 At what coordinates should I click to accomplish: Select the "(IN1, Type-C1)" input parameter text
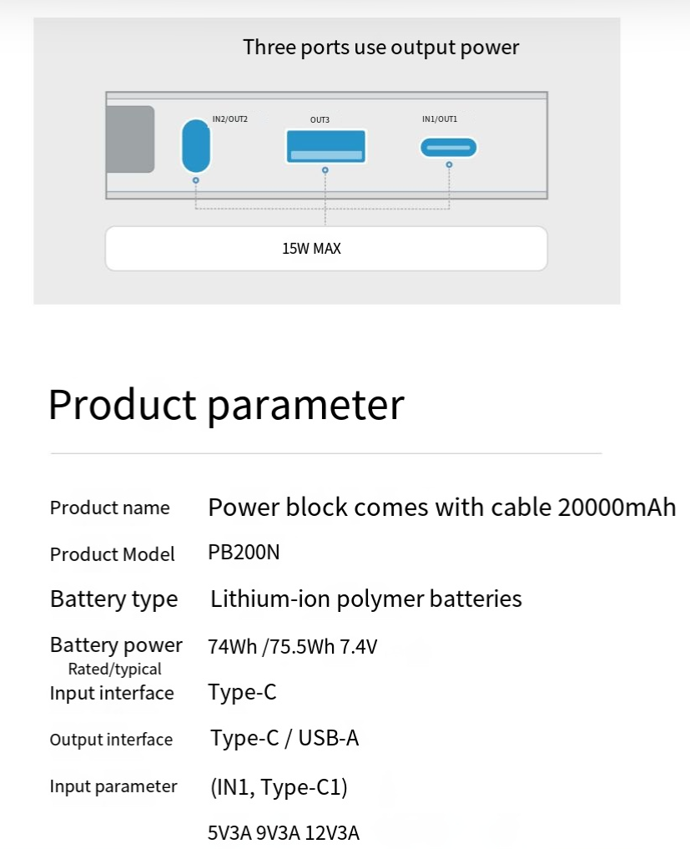point(279,787)
